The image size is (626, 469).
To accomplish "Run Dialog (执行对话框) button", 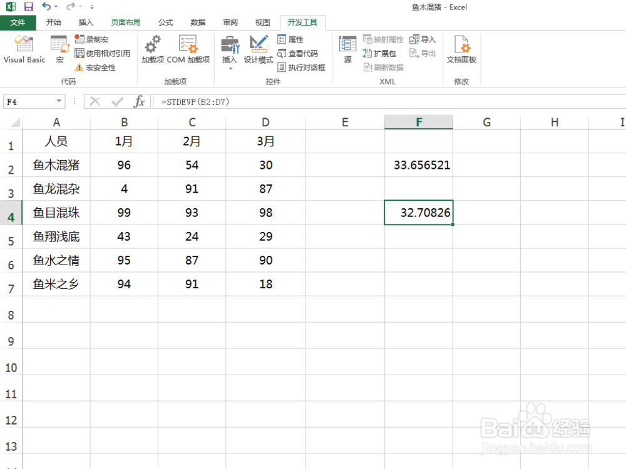I will coord(302,68).
